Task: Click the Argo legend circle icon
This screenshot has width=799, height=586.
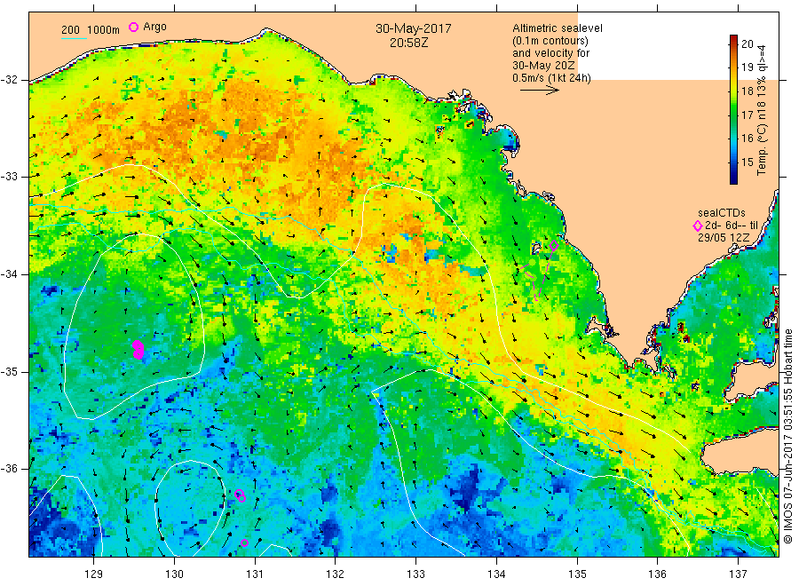Action: pos(133,27)
